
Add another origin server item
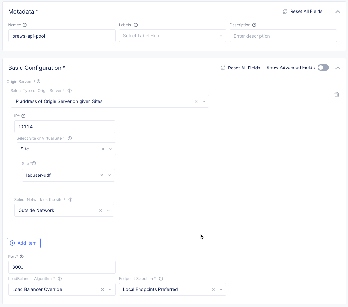point(24,243)
